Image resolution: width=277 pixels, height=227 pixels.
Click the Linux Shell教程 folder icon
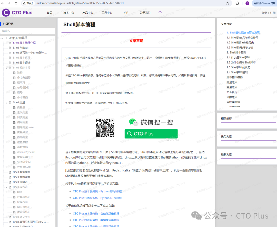pos(6,38)
